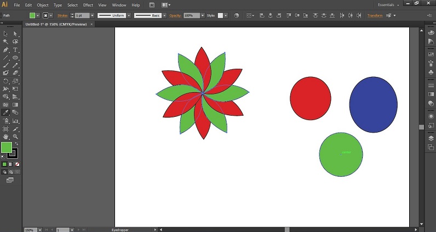Swap fill and stroke colors
Image resolution: width=436 pixels, height=232 pixels.
[x=16, y=144]
